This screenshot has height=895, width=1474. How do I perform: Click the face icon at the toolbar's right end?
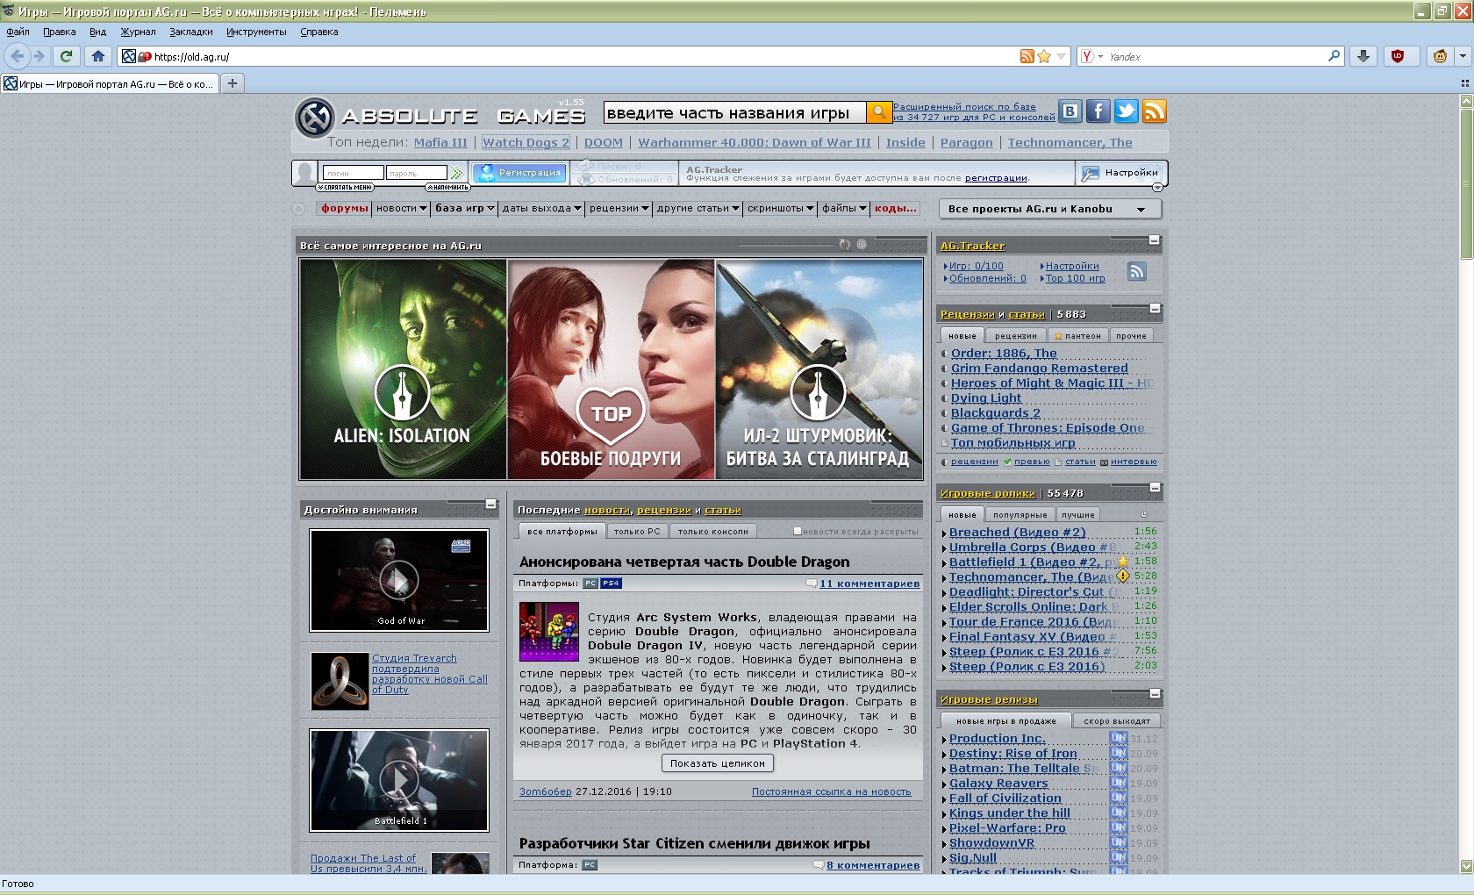(1440, 56)
